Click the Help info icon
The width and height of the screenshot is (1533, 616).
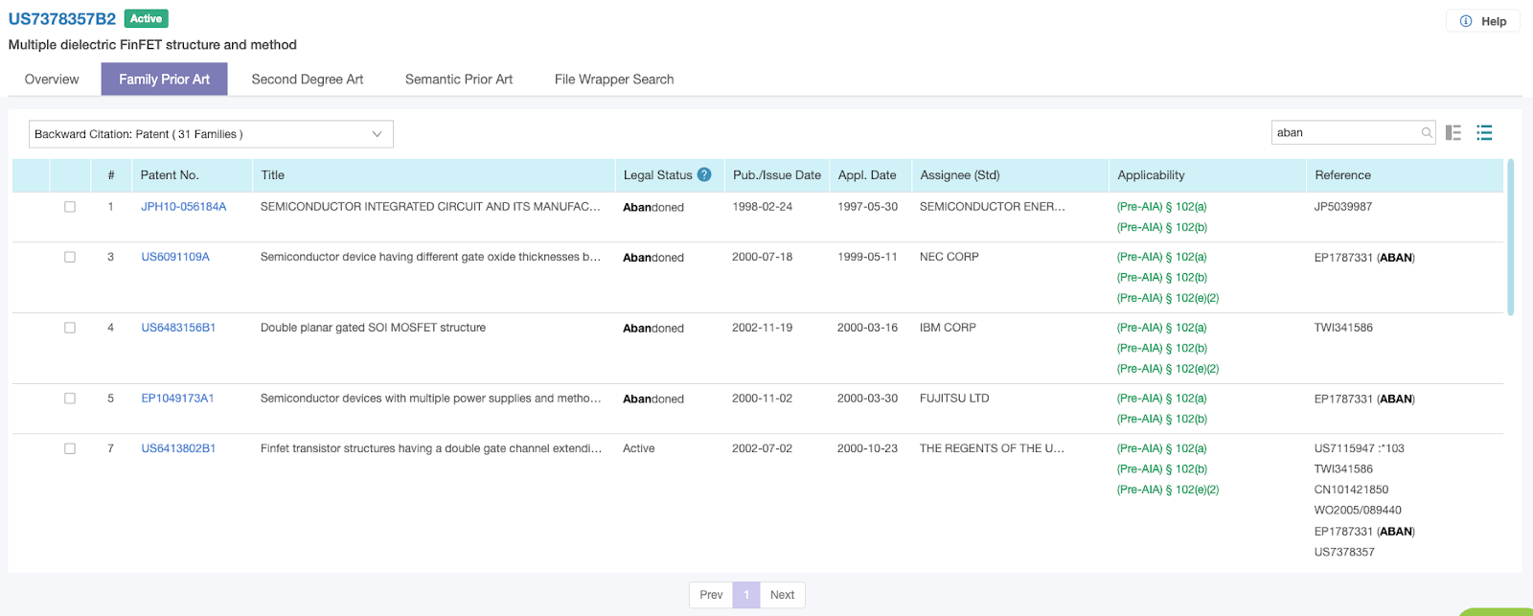[x=1466, y=21]
